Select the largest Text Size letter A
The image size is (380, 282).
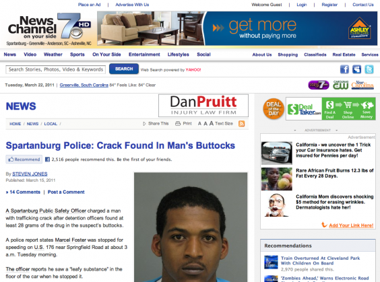pyautogui.click(x=212, y=123)
